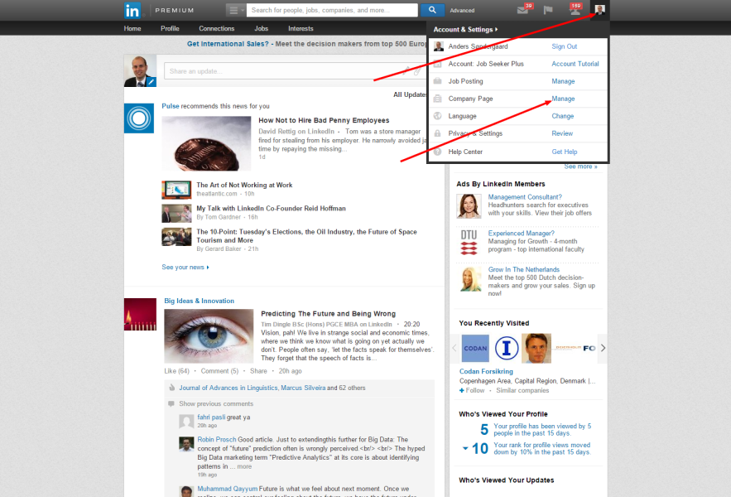Open the Connections menu

[216, 28]
